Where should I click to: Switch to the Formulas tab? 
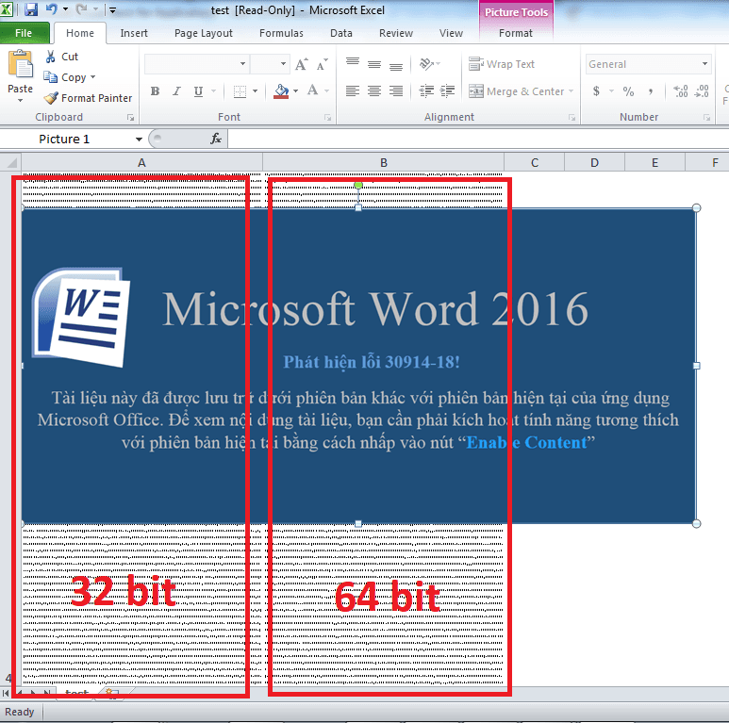[281, 33]
